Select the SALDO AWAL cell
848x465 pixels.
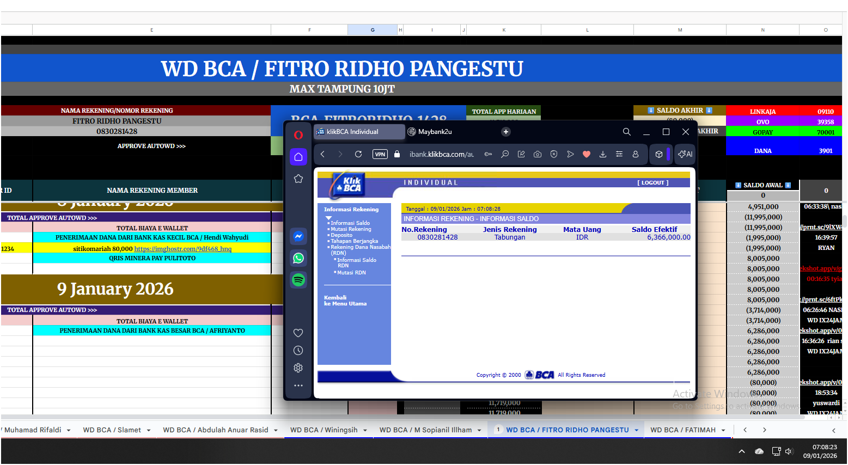[x=763, y=185]
